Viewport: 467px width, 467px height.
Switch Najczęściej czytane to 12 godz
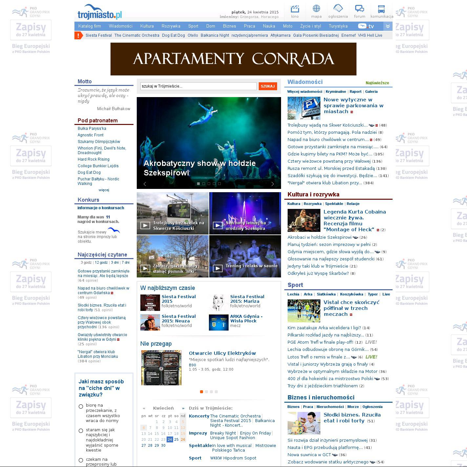tap(101, 262)
